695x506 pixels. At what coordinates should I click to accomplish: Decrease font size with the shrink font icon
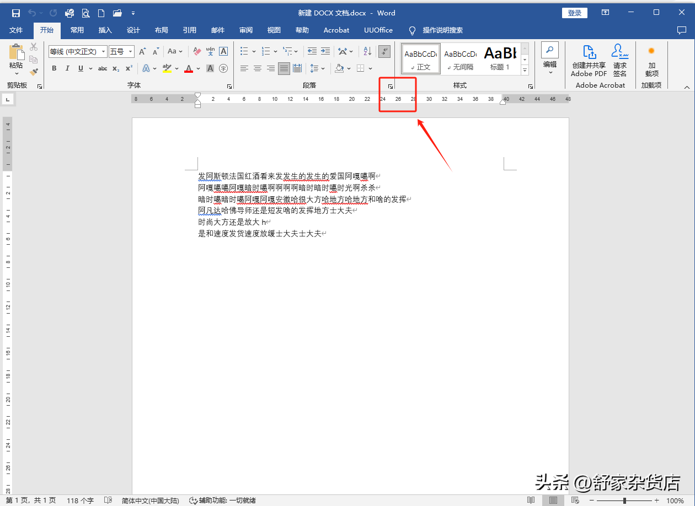[x=156, y=51]
